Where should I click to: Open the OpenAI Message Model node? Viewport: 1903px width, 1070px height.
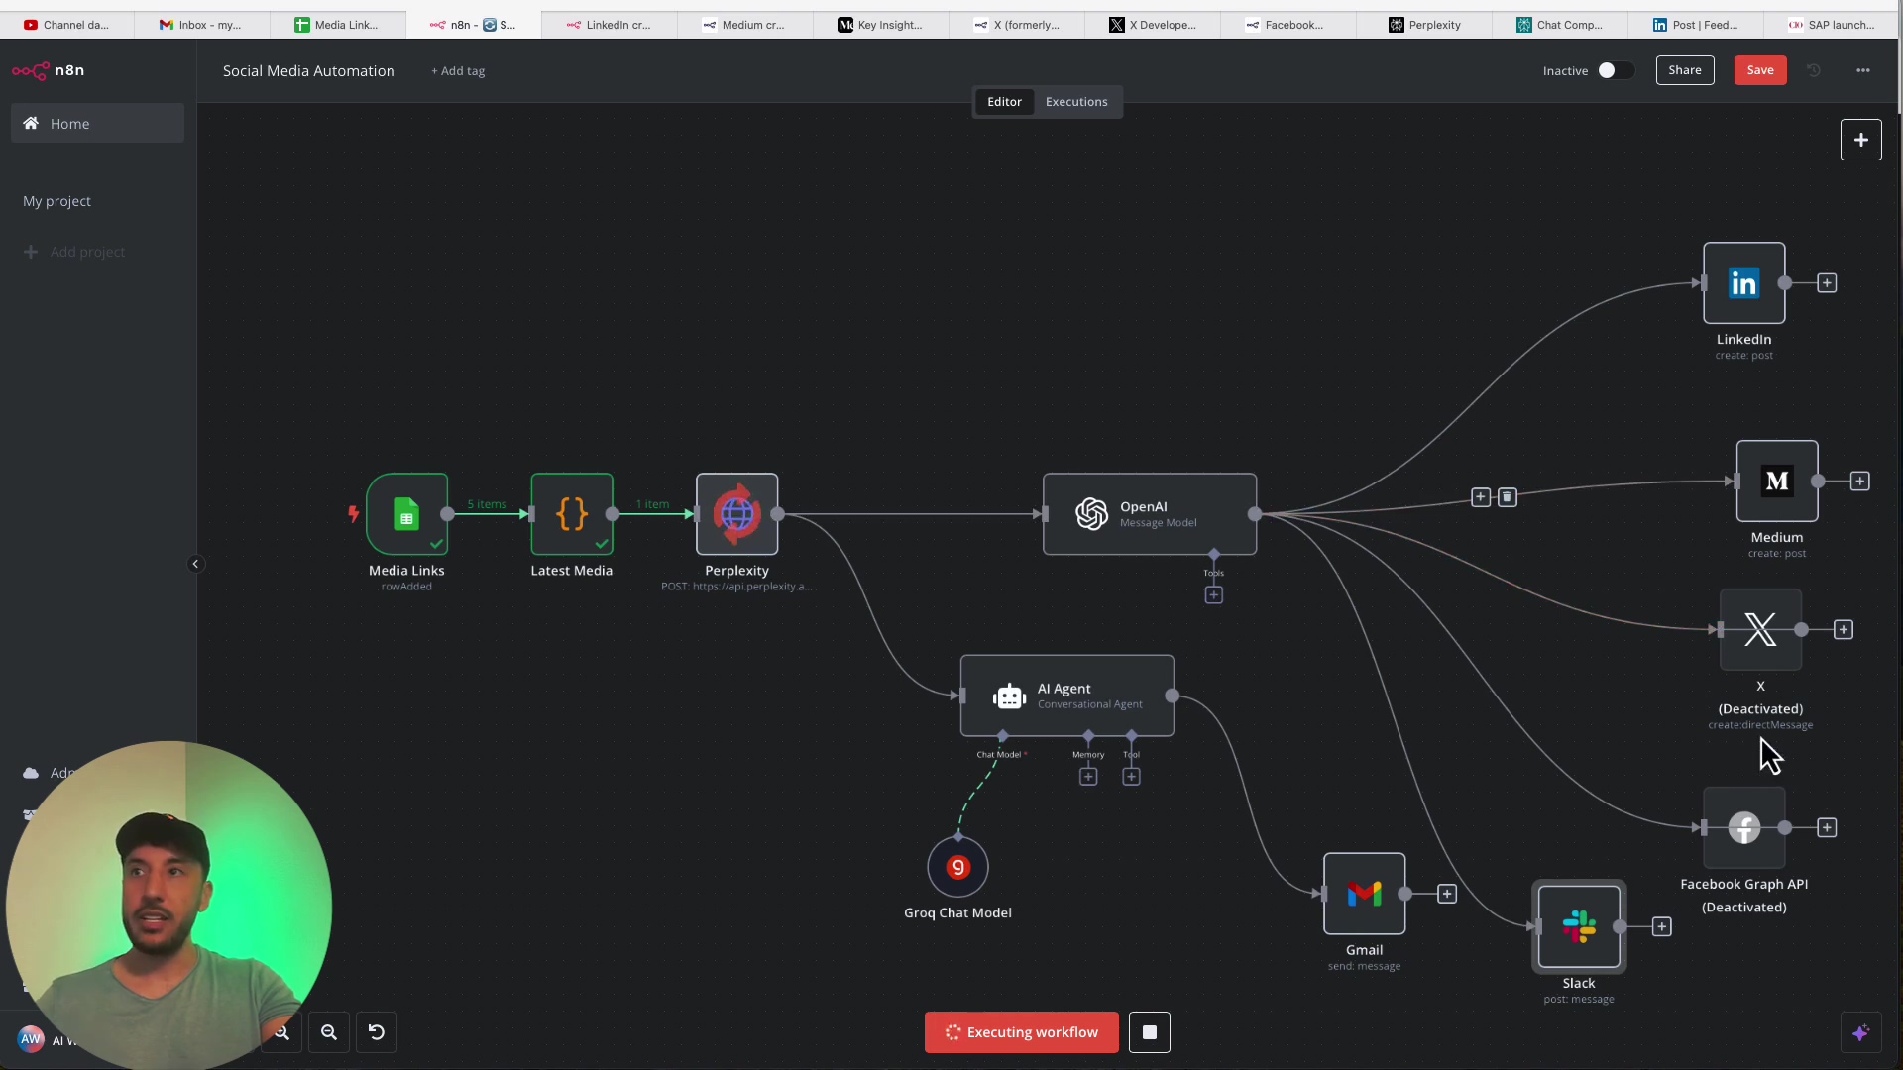(x=1150, y=514)
